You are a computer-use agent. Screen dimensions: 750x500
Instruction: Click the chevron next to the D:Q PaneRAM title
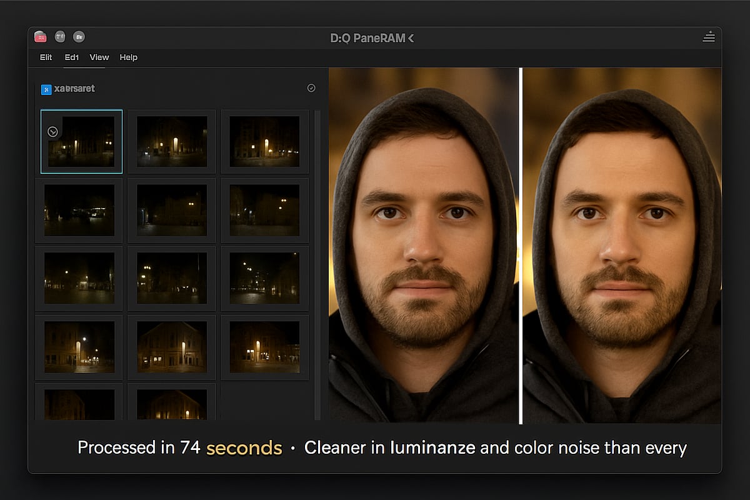(411, 38)
